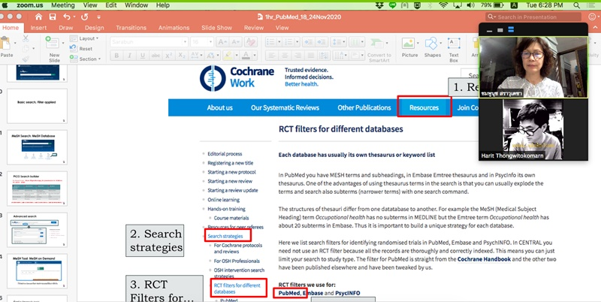
Task: Open the Meeting menu in the menu bar
Action: [63, 5]
